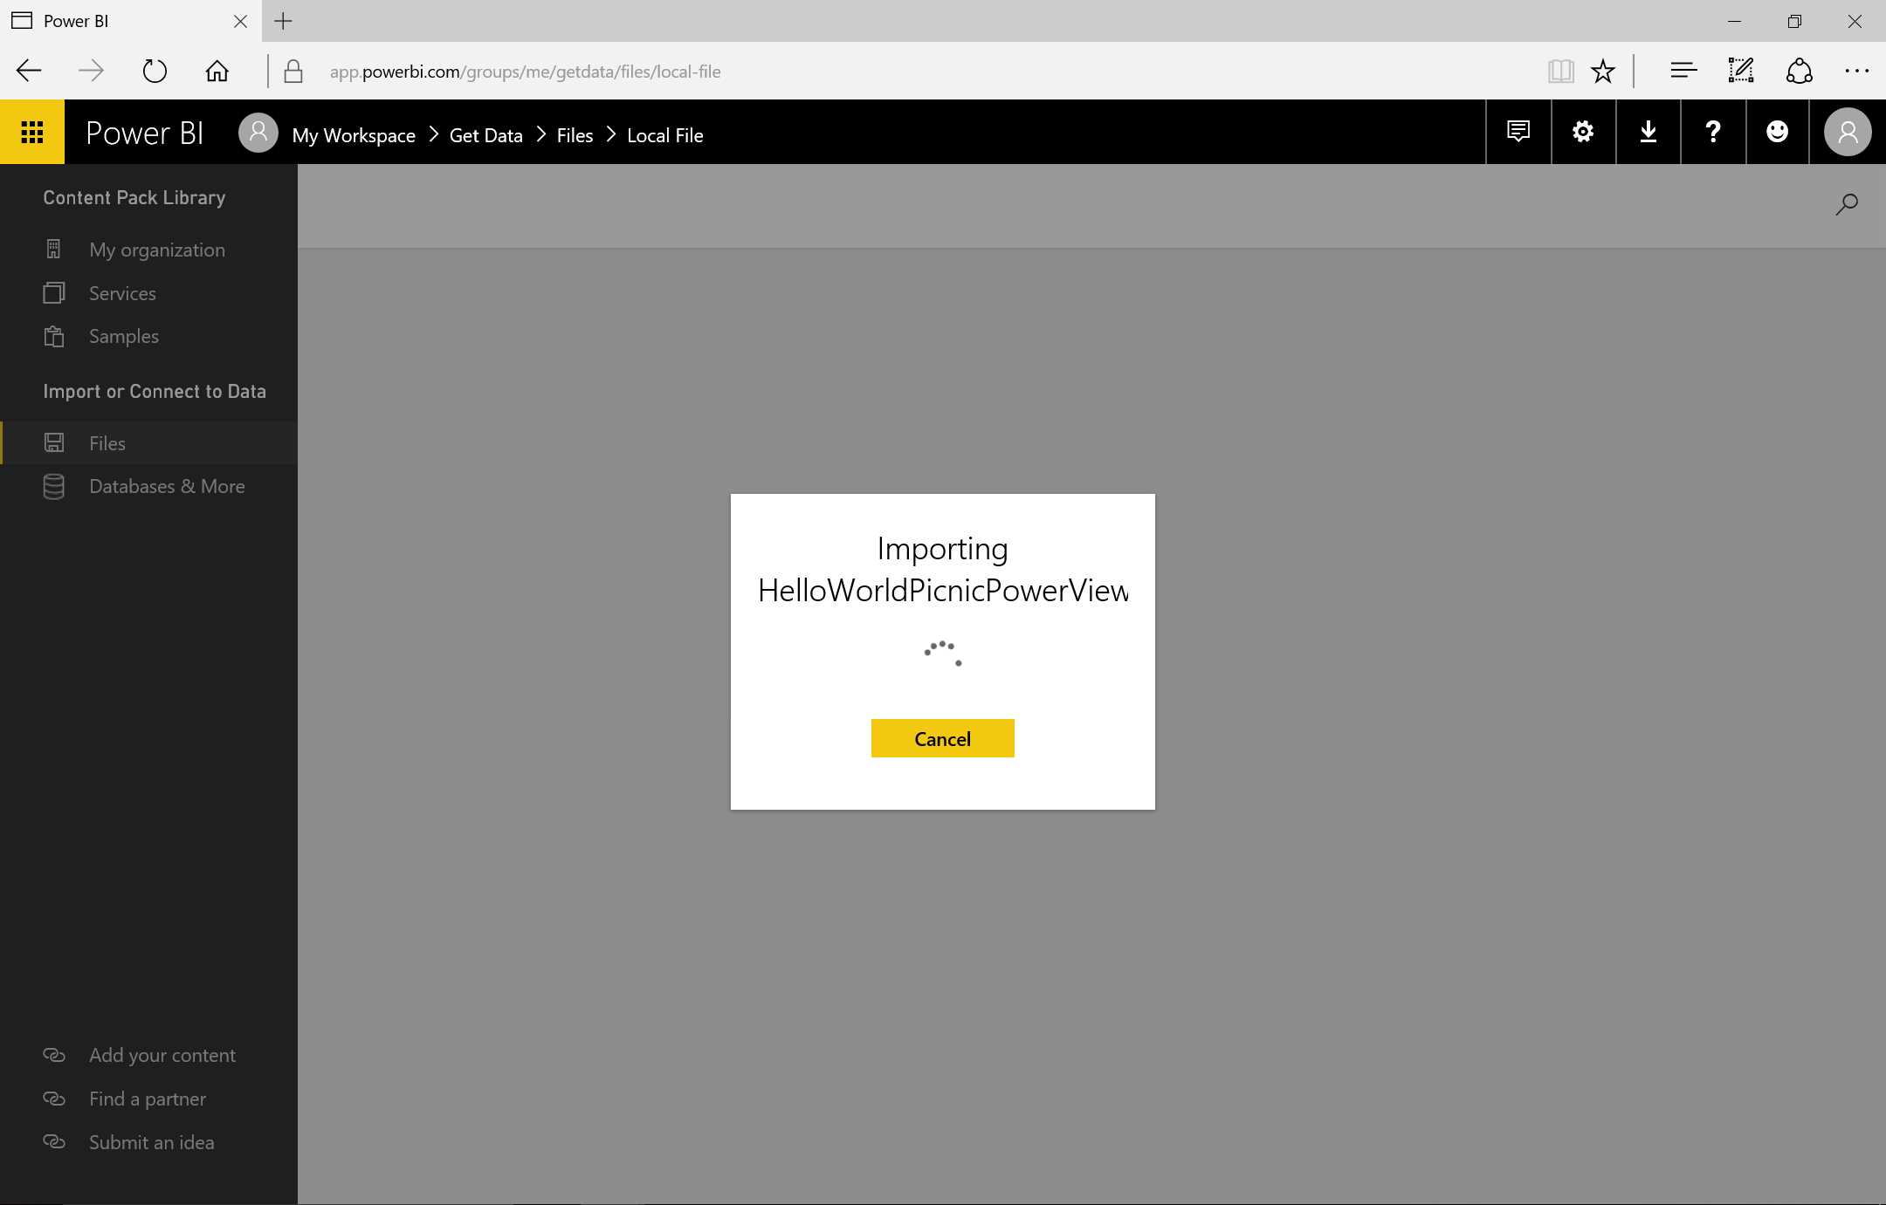Image resolution: width=1886 pixels, height=1205 pixels.
Task: Select Databases & More in the sidebar
Action: 166,486
